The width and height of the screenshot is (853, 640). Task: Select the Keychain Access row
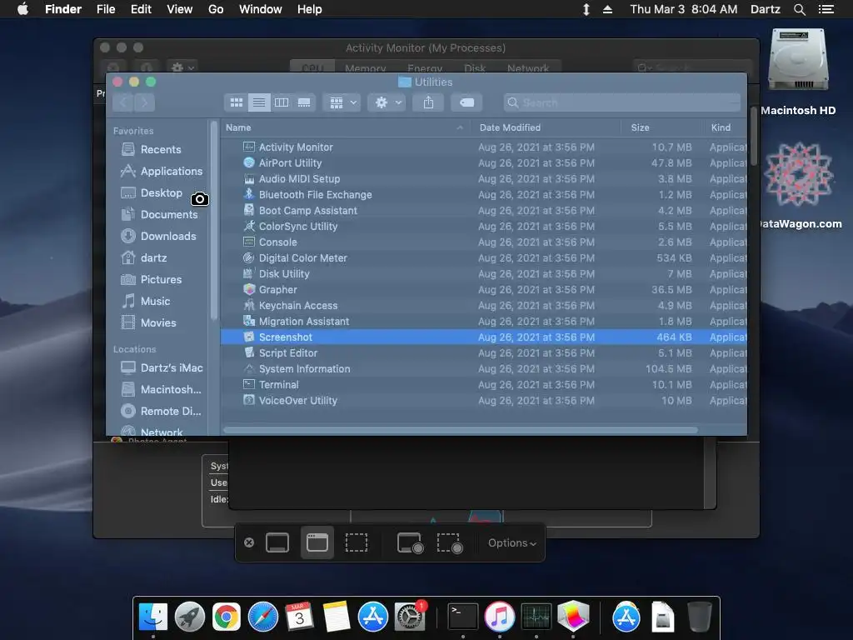click(484, 305)
